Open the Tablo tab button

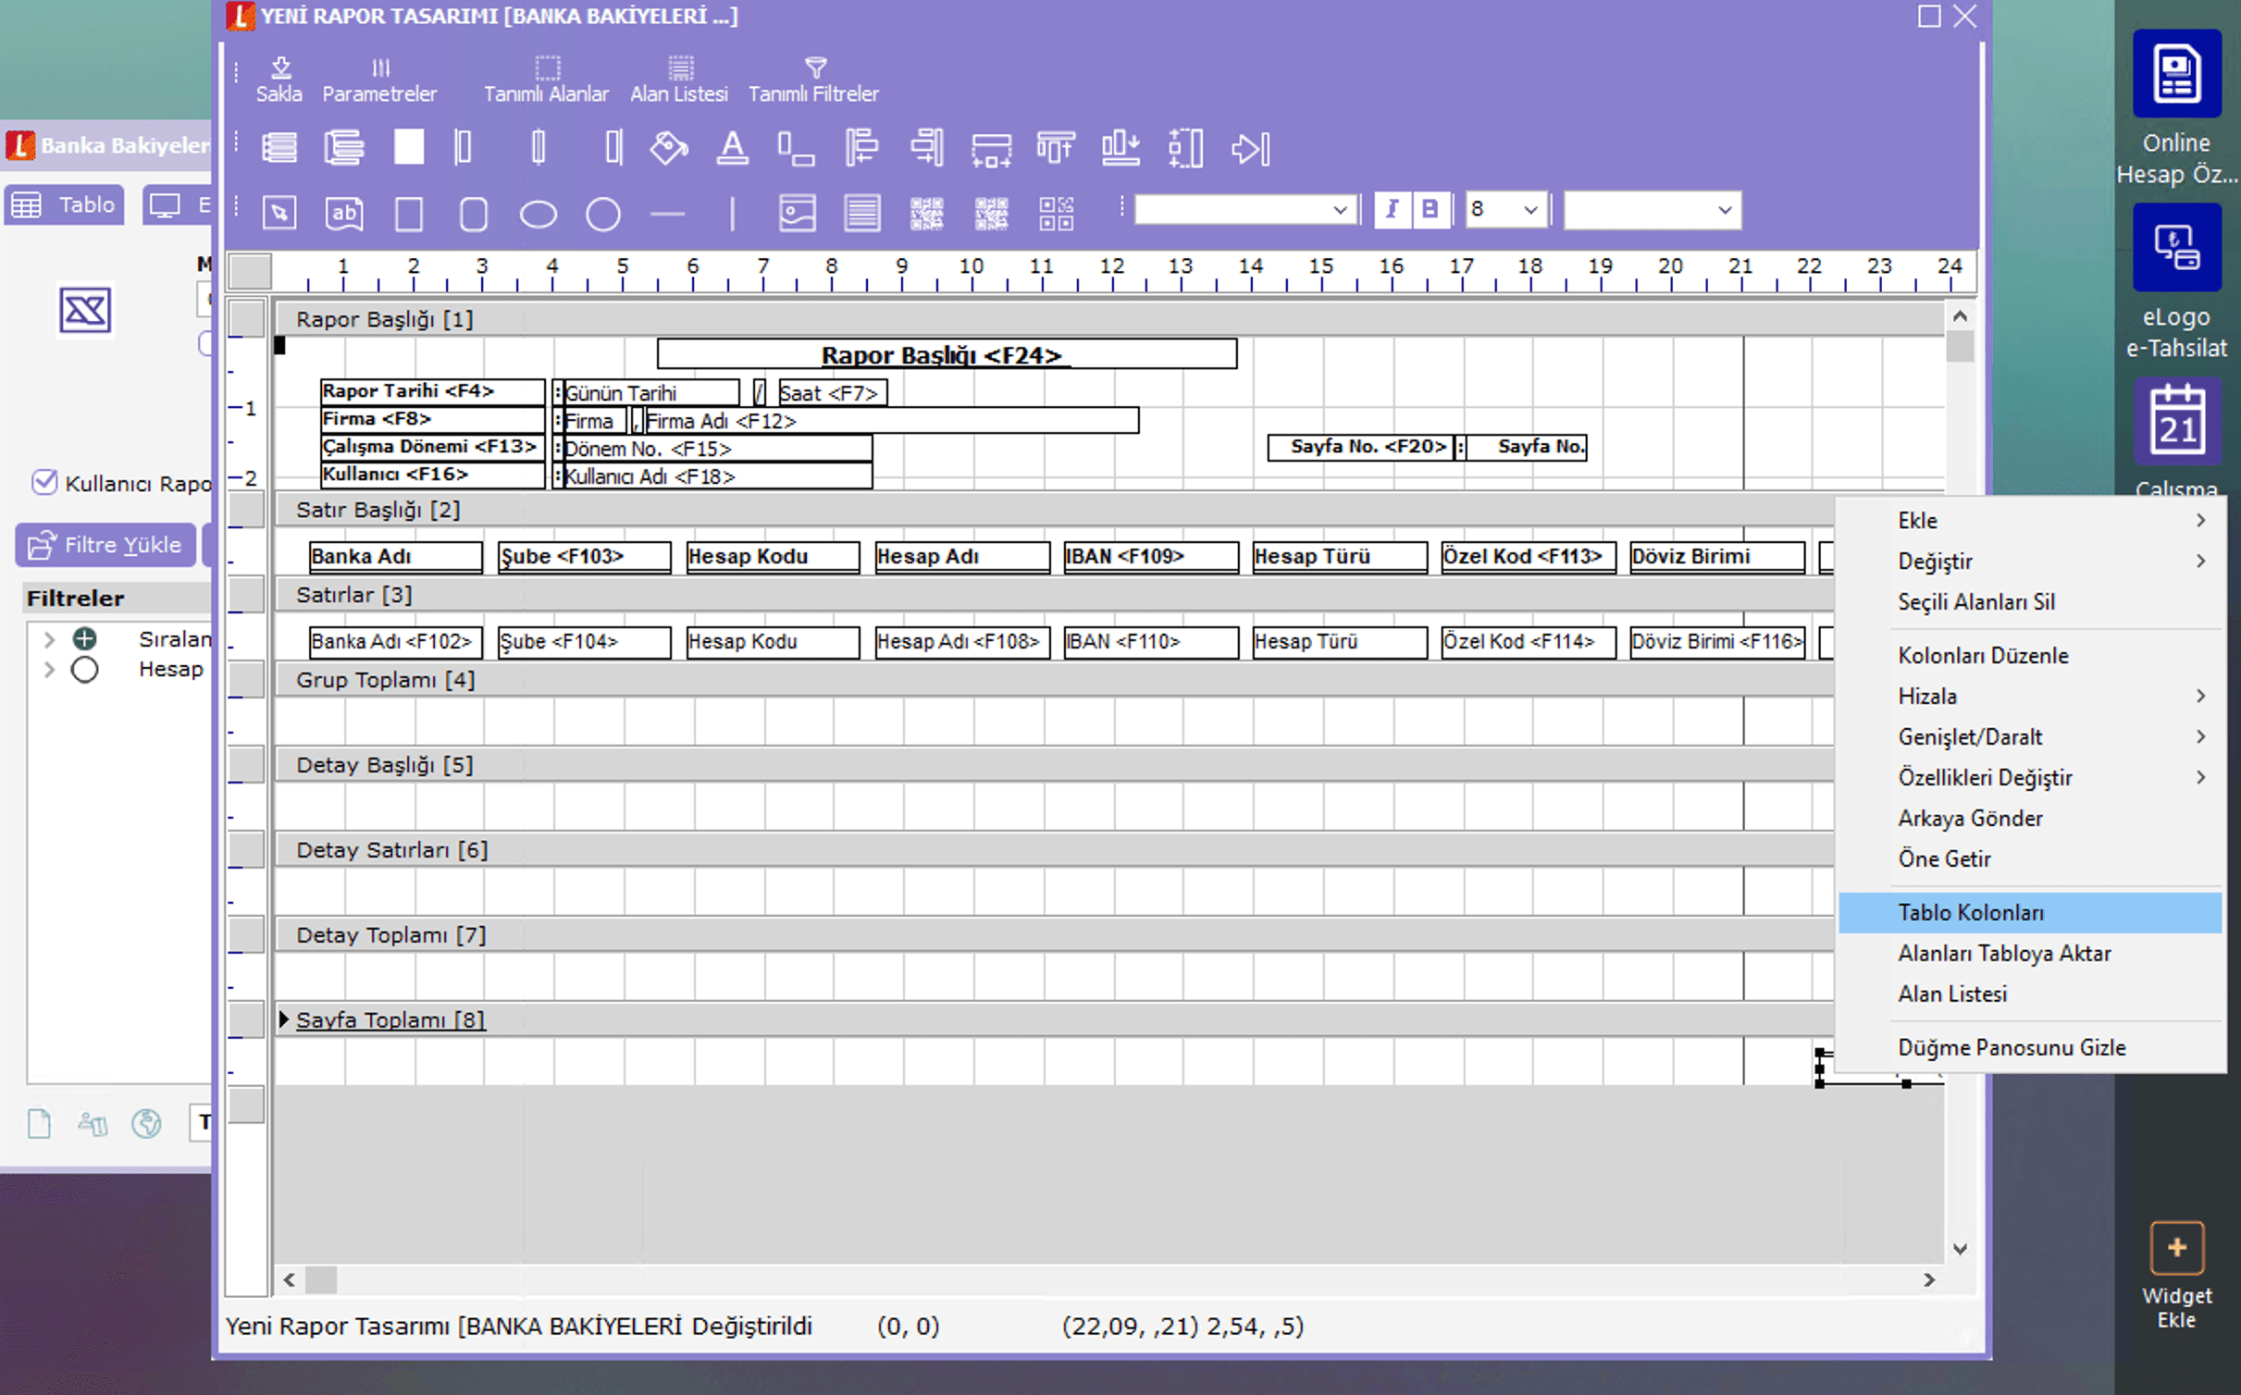click(64, 204)
